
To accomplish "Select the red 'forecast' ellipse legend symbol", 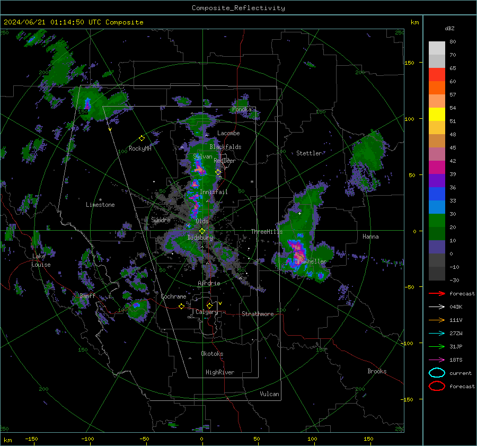I will coord(437,386).
